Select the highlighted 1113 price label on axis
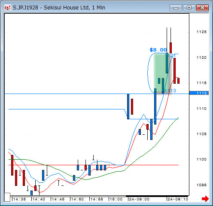 point(199,93)
